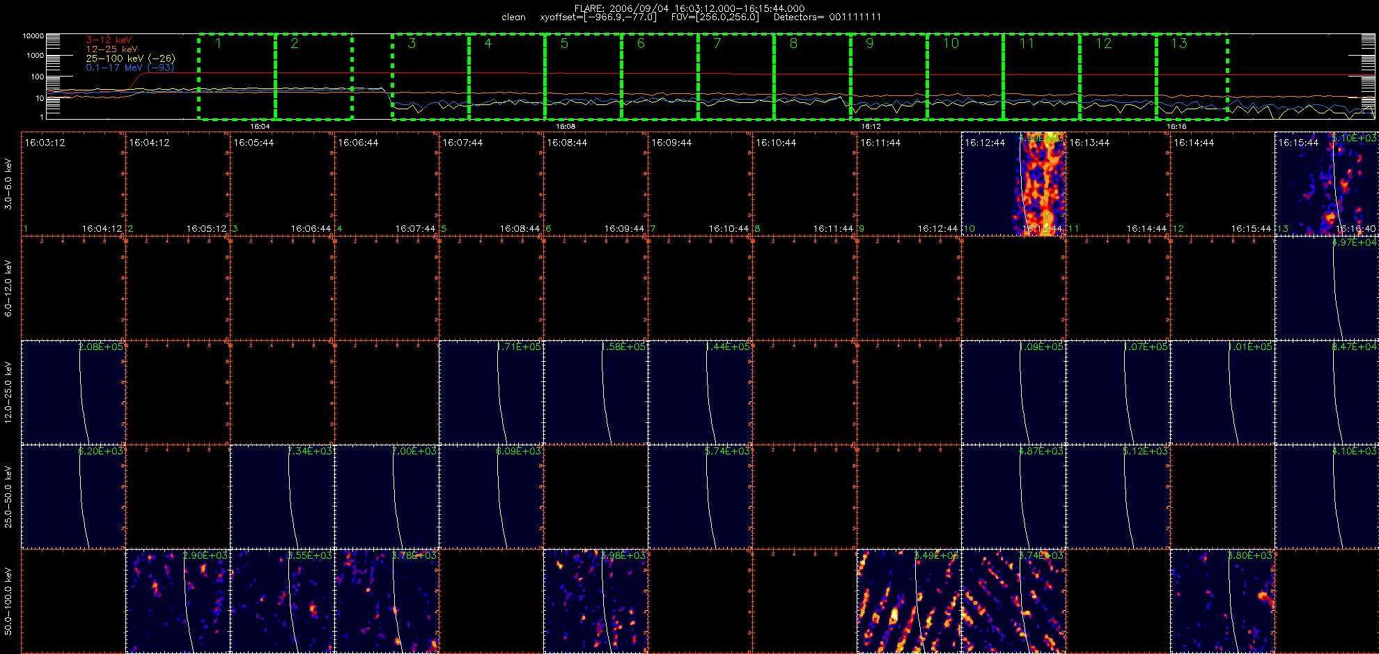Open the 50.0-100.0 keV image at 16:11:44

click(x=909, y=601)
